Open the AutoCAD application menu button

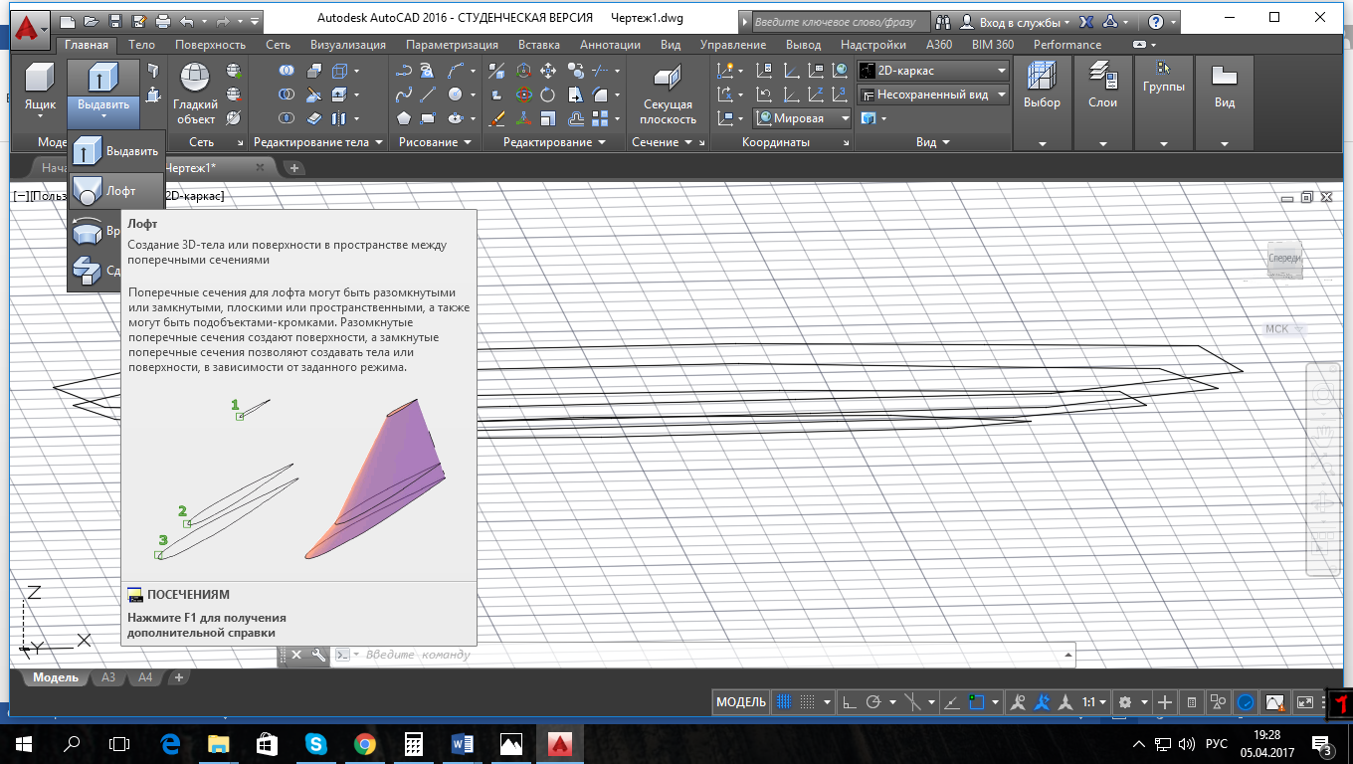pos(30,29)
